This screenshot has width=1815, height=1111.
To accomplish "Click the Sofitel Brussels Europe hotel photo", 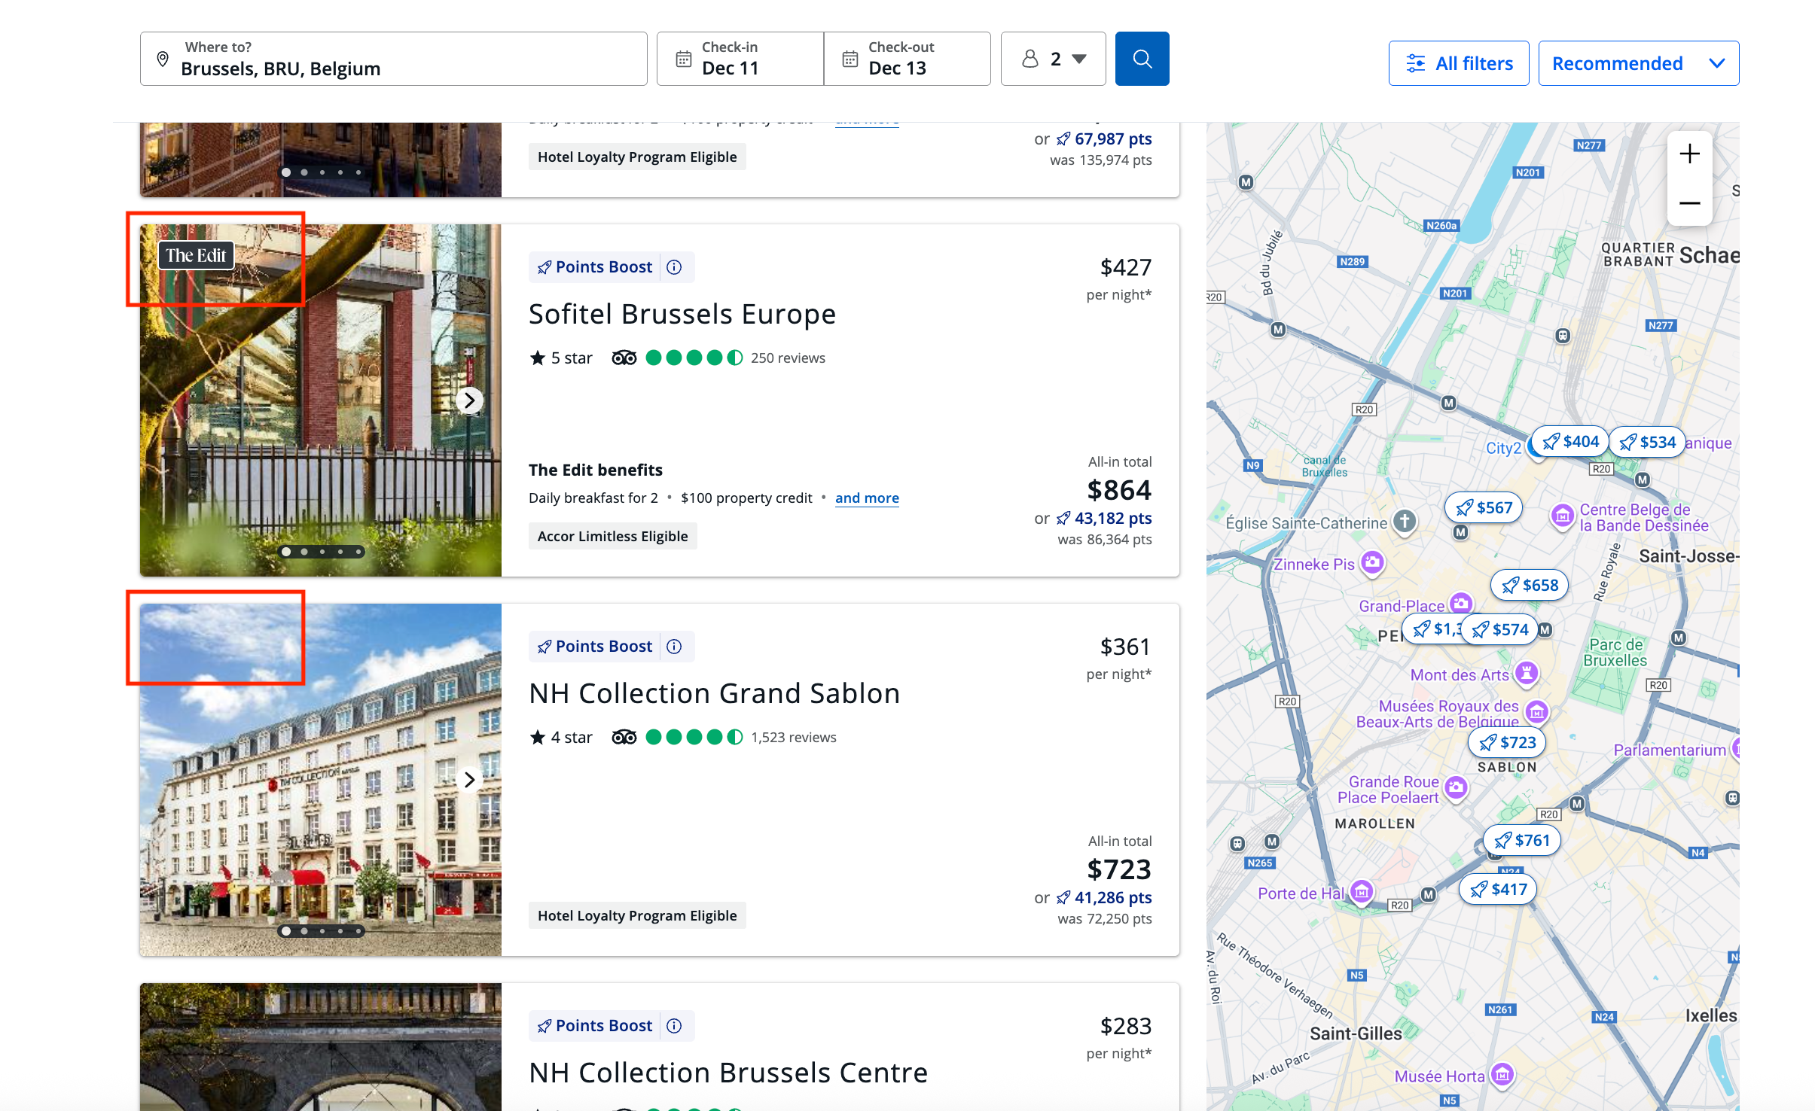I will click(x=321, y=400).
